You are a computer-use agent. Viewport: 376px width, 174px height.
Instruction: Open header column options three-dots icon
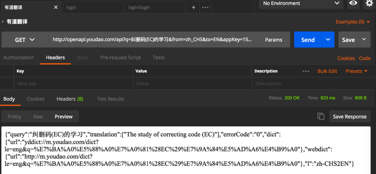(306, 71)
